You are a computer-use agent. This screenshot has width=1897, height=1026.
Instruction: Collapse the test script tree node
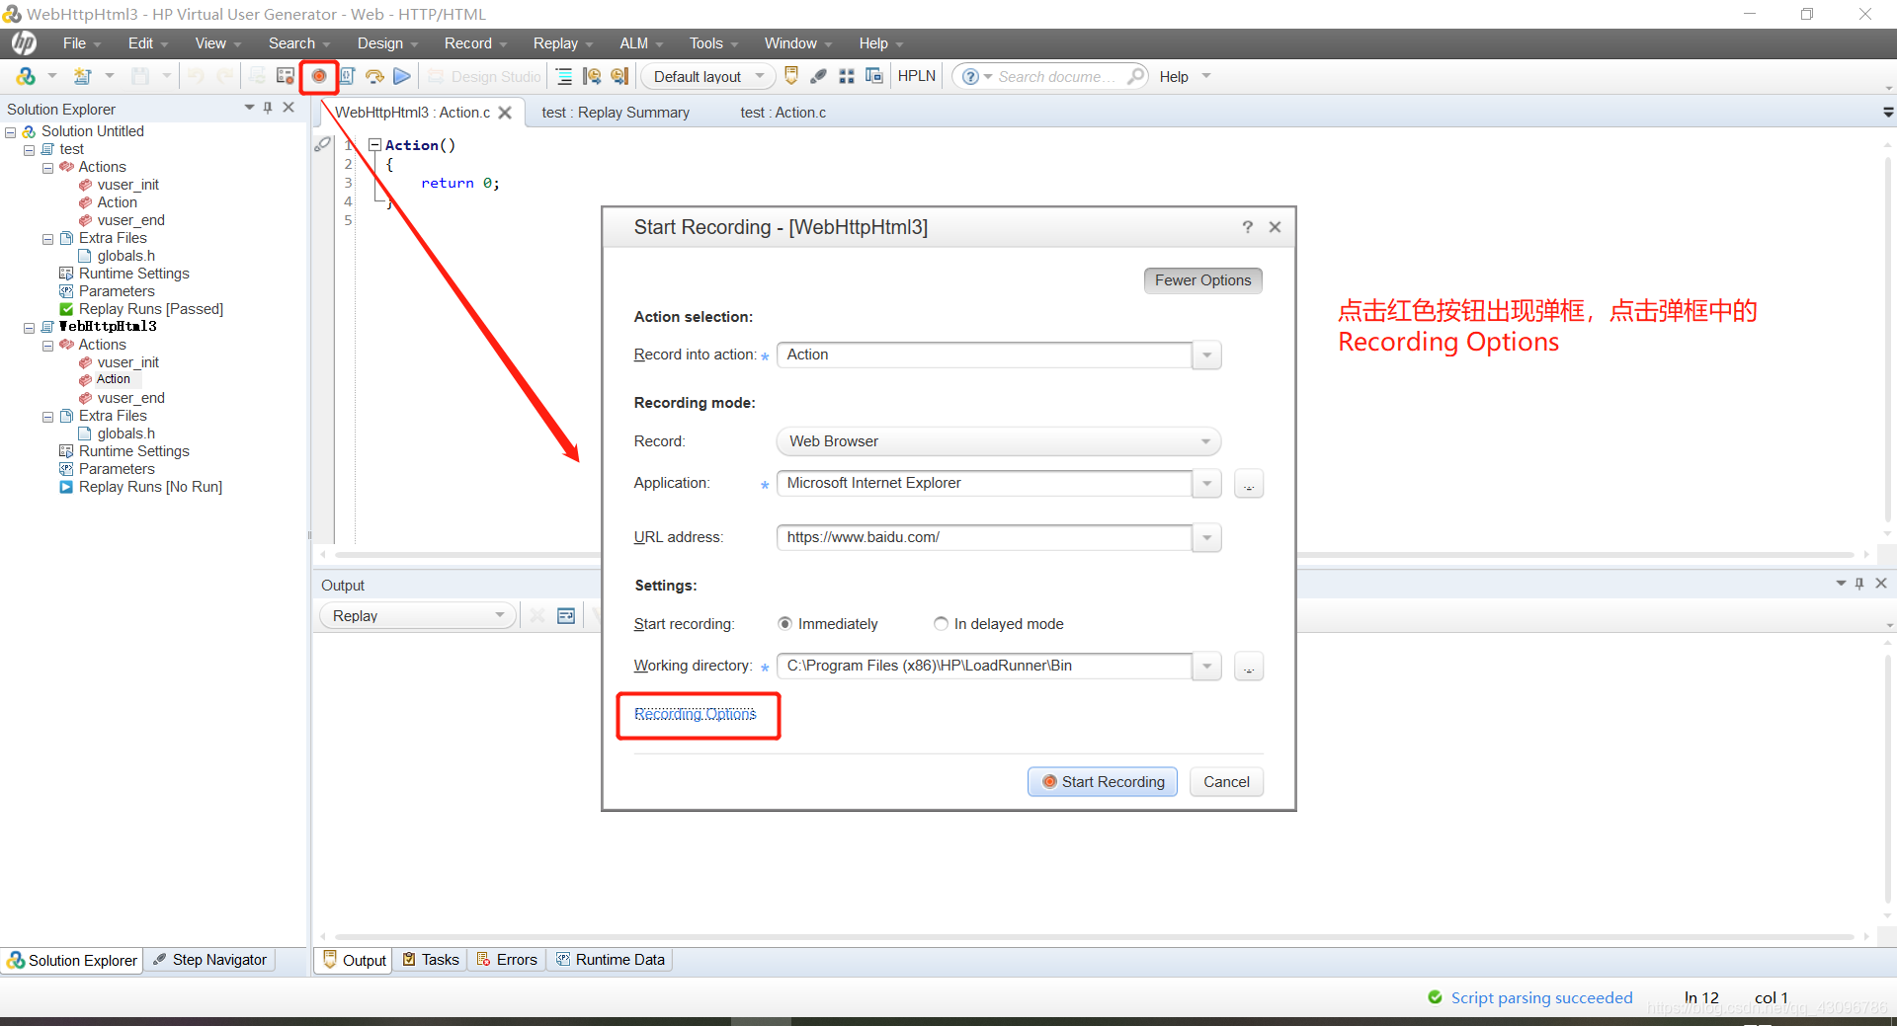(30, 150)
